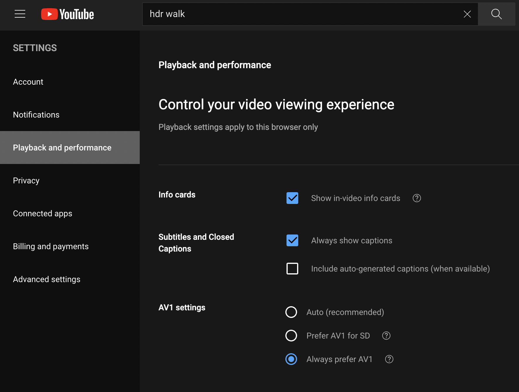Select Playback and performance in sidebar
The width and height of the screenshot is (519, 392).
[x=62, y=148]
